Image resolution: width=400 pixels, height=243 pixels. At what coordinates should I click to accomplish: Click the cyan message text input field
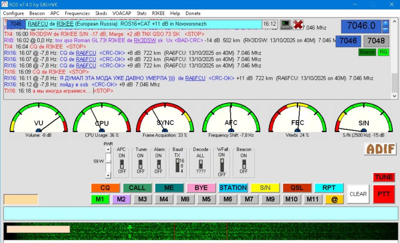(201, 213)
